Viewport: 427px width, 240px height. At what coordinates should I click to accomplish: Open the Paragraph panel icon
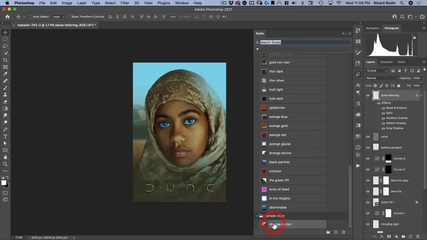[x=358, y=93]
